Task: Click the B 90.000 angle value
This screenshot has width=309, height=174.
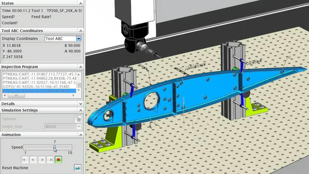Action: (72, 45)
